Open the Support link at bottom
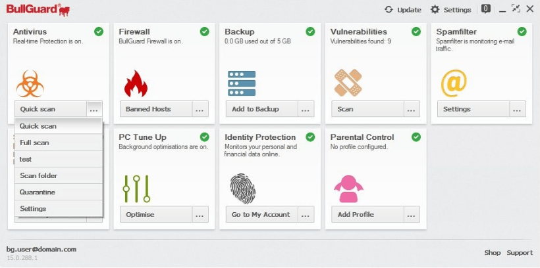 tap(520, 252)
